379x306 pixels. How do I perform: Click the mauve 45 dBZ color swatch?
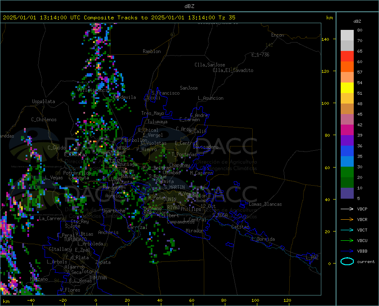347,119
